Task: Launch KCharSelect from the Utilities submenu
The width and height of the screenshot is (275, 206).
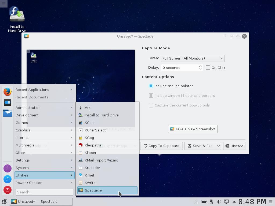Action: 107,130
